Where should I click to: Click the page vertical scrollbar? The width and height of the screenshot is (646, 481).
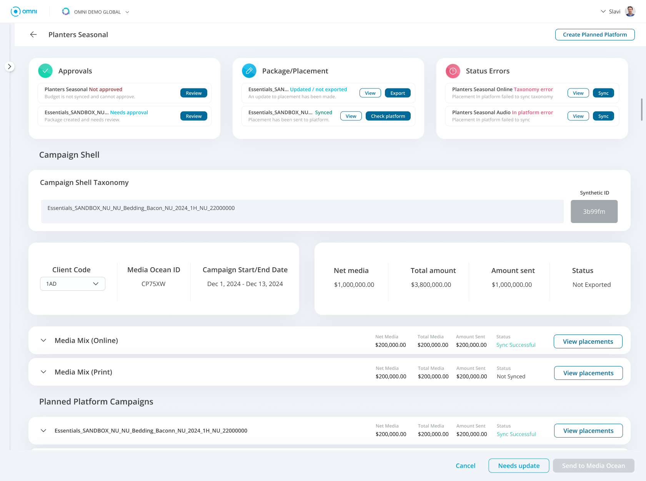point(641,110)
